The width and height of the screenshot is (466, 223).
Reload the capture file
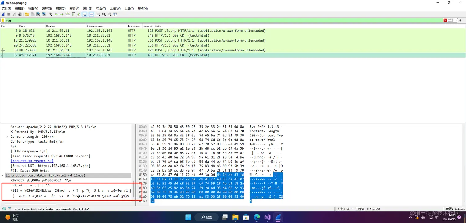pos(44,14)
